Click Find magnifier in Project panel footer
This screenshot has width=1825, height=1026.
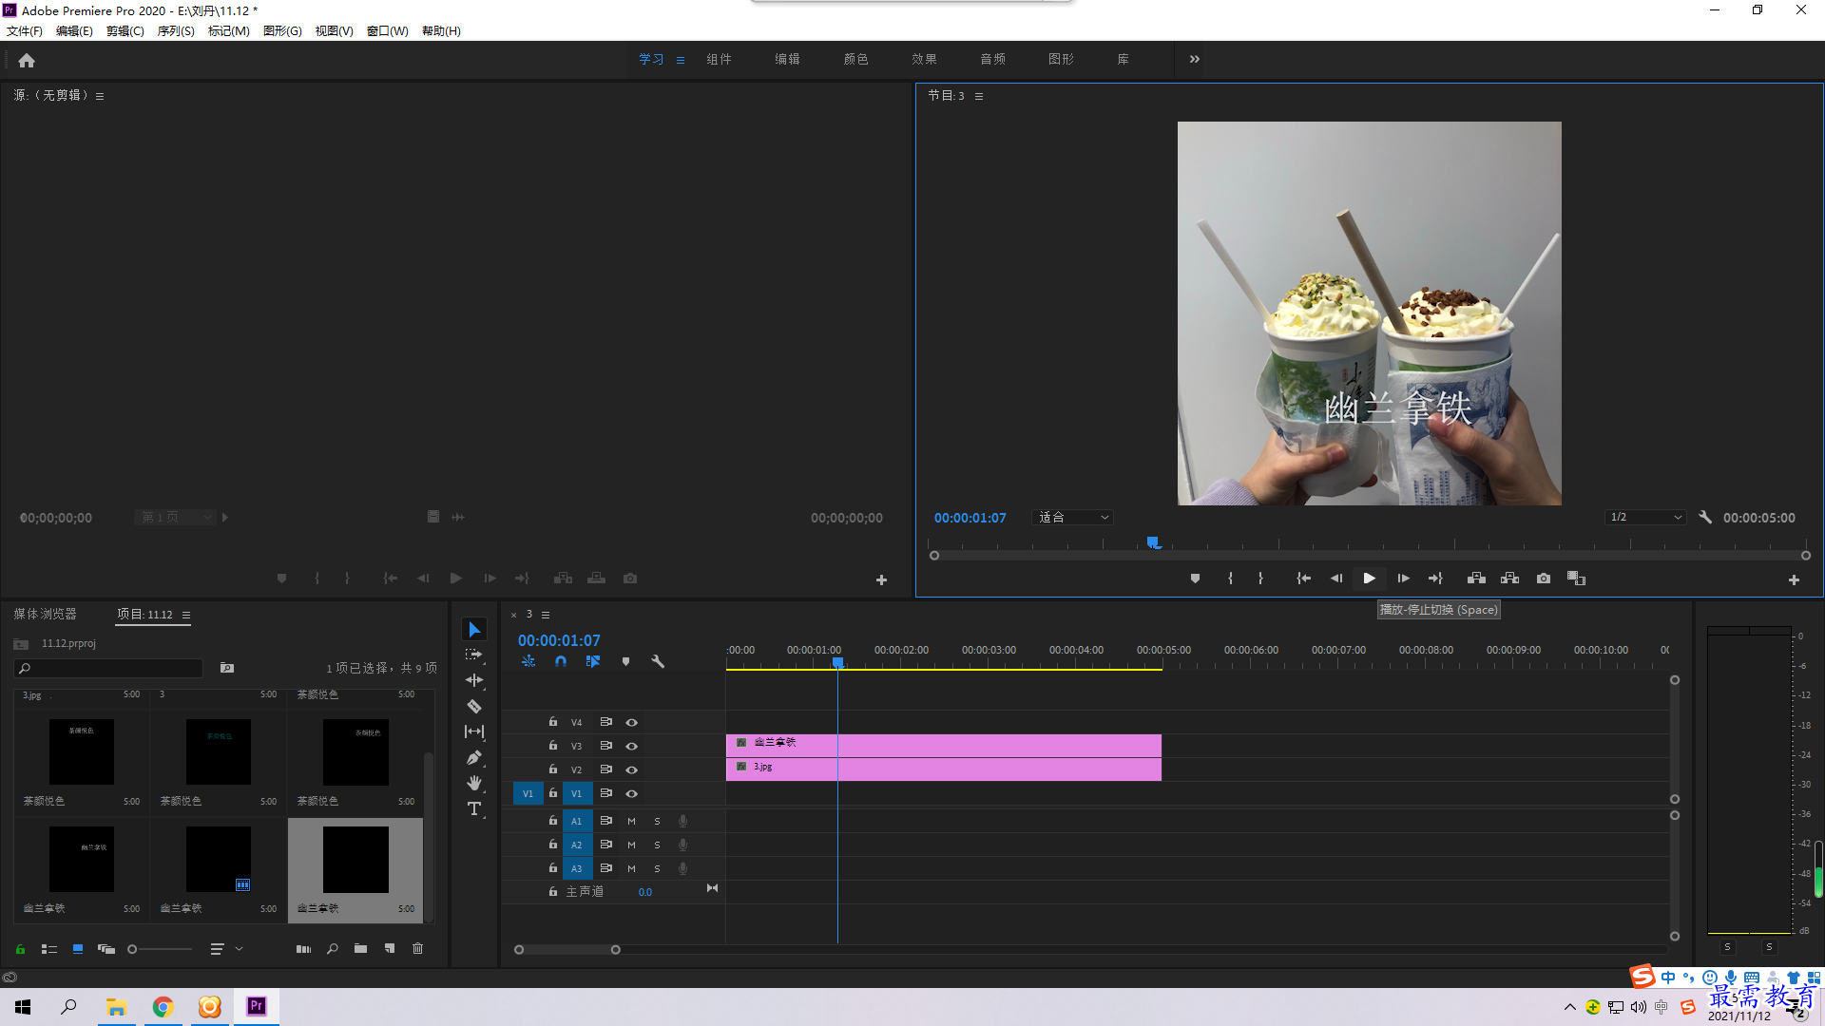(333, 948)
